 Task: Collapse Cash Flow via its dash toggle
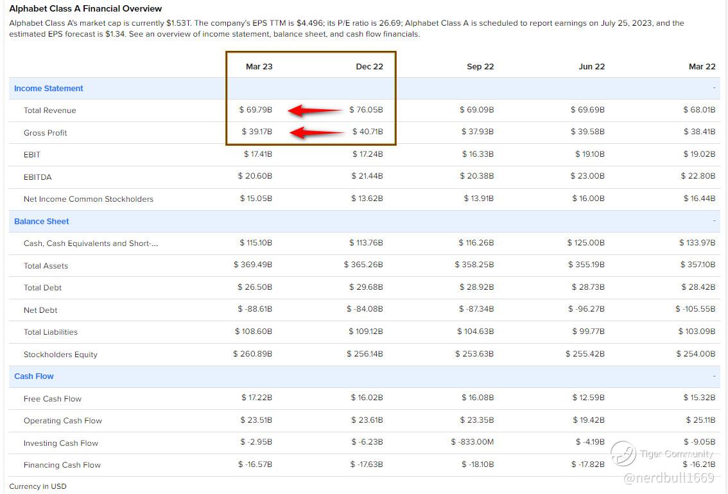(713, 376)
